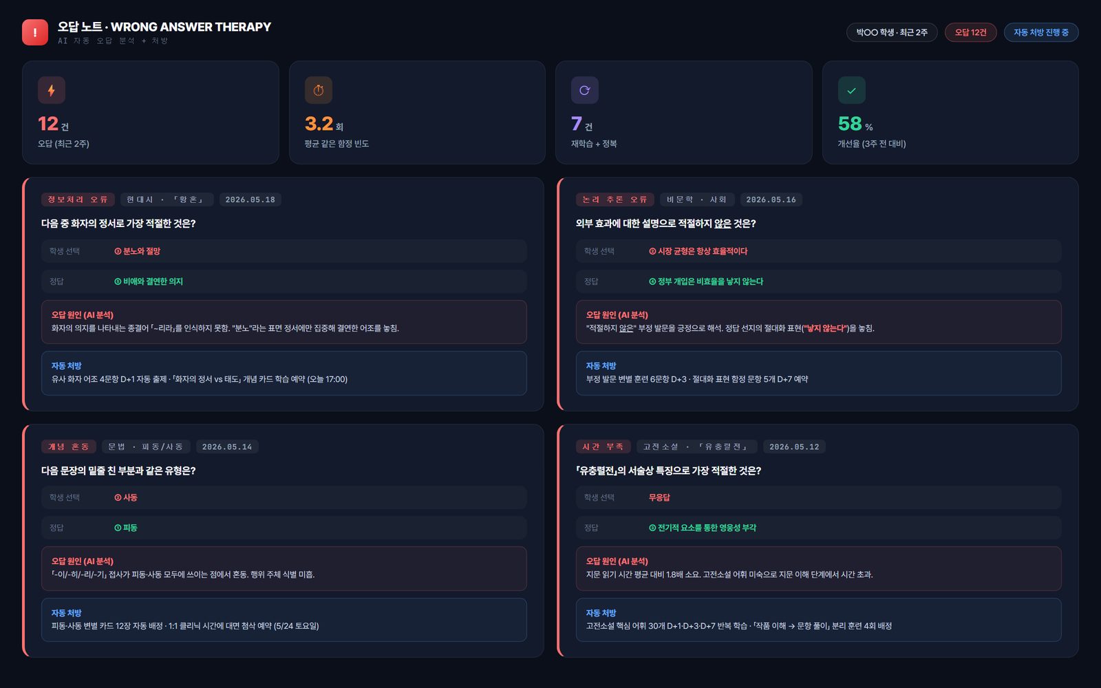Click the 현대시 · 「황혼」 category chip
The image size is (1101, 688).
167,200
